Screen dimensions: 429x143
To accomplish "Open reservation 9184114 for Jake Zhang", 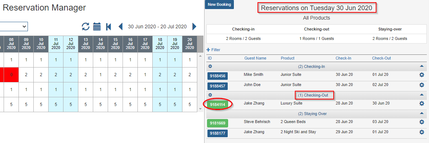I will pyautogui.click(x=218, y=105).
